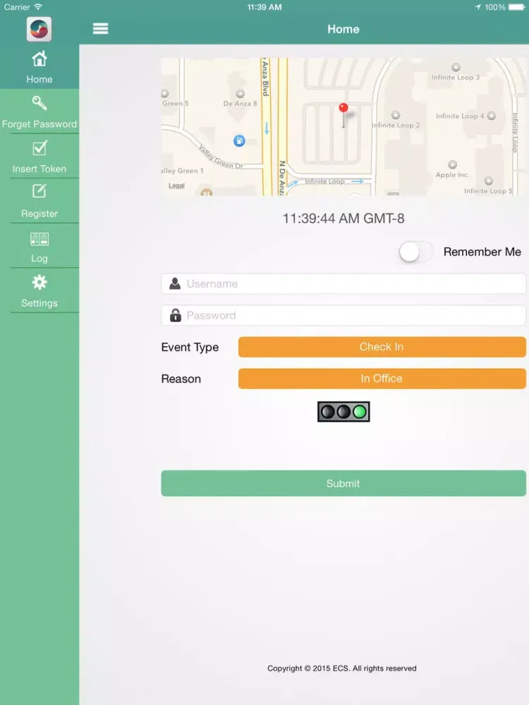Go to Register menu label

[39, 214]
